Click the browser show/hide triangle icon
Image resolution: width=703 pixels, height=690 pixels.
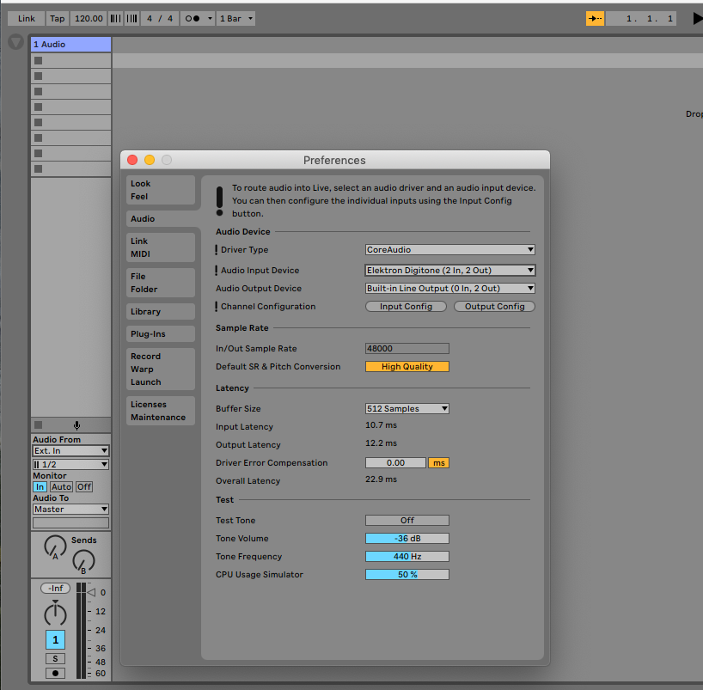16,42
